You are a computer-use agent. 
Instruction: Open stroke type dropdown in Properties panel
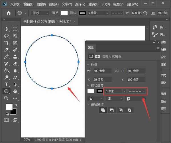(x=137, y=91)
